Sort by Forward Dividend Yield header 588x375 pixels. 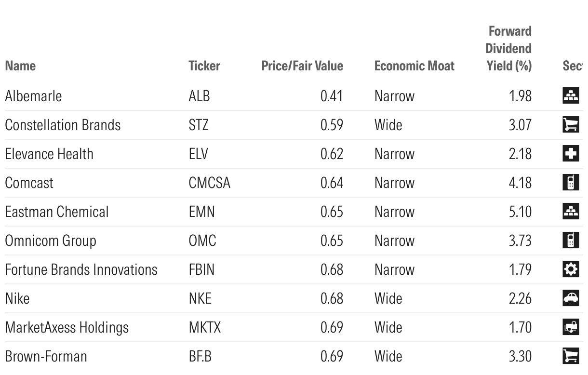point(508,49)
